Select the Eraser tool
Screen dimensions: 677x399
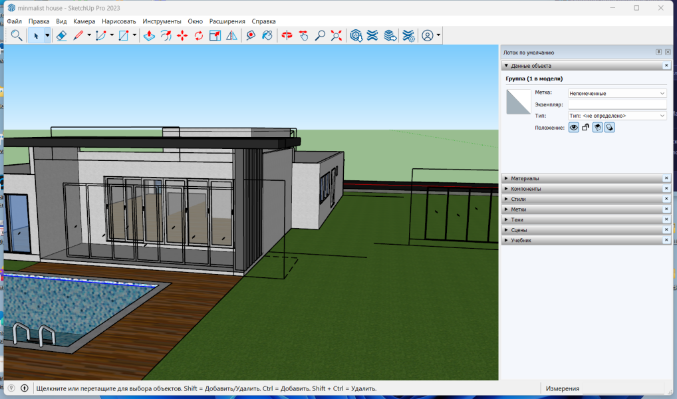click(61, 35)
